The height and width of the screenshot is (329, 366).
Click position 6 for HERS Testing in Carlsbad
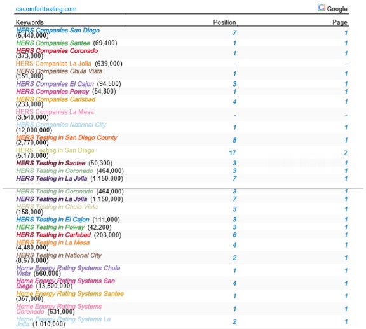coord(234,235)
